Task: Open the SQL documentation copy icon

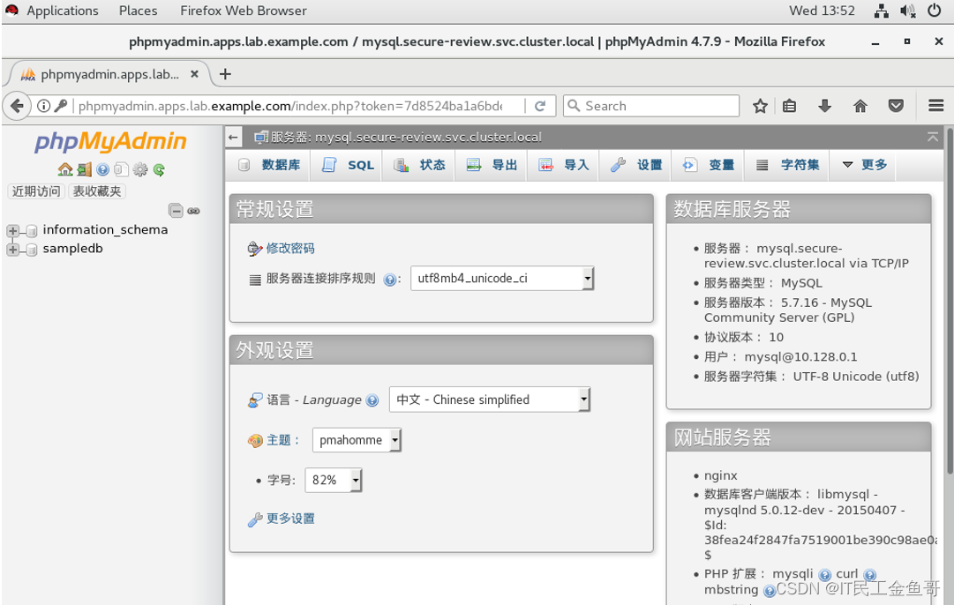Action: tap(121, 169)
